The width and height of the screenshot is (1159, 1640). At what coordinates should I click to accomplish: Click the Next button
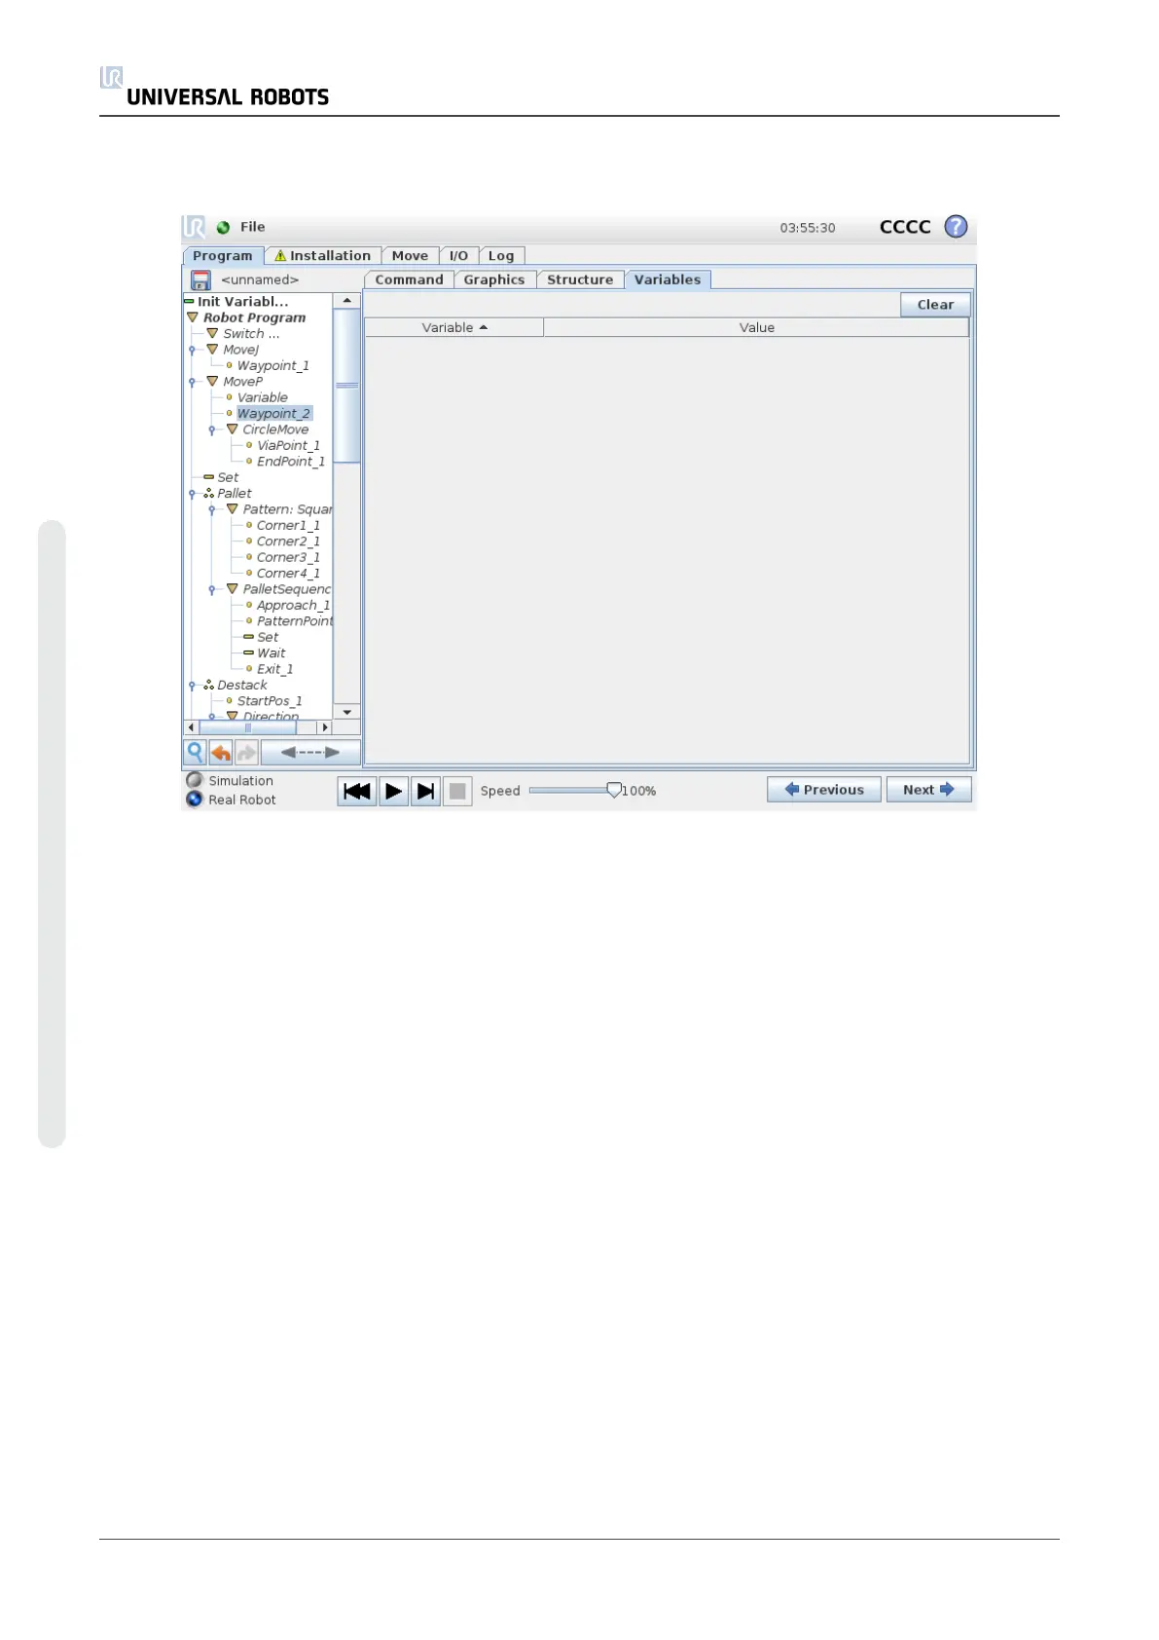point(928,790)
